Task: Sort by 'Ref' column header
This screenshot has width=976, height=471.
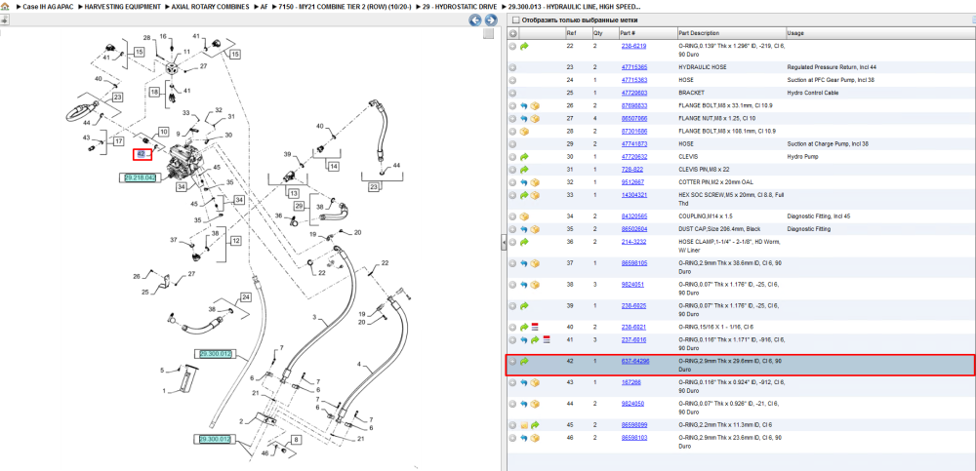Action: [x=577, y=33]
